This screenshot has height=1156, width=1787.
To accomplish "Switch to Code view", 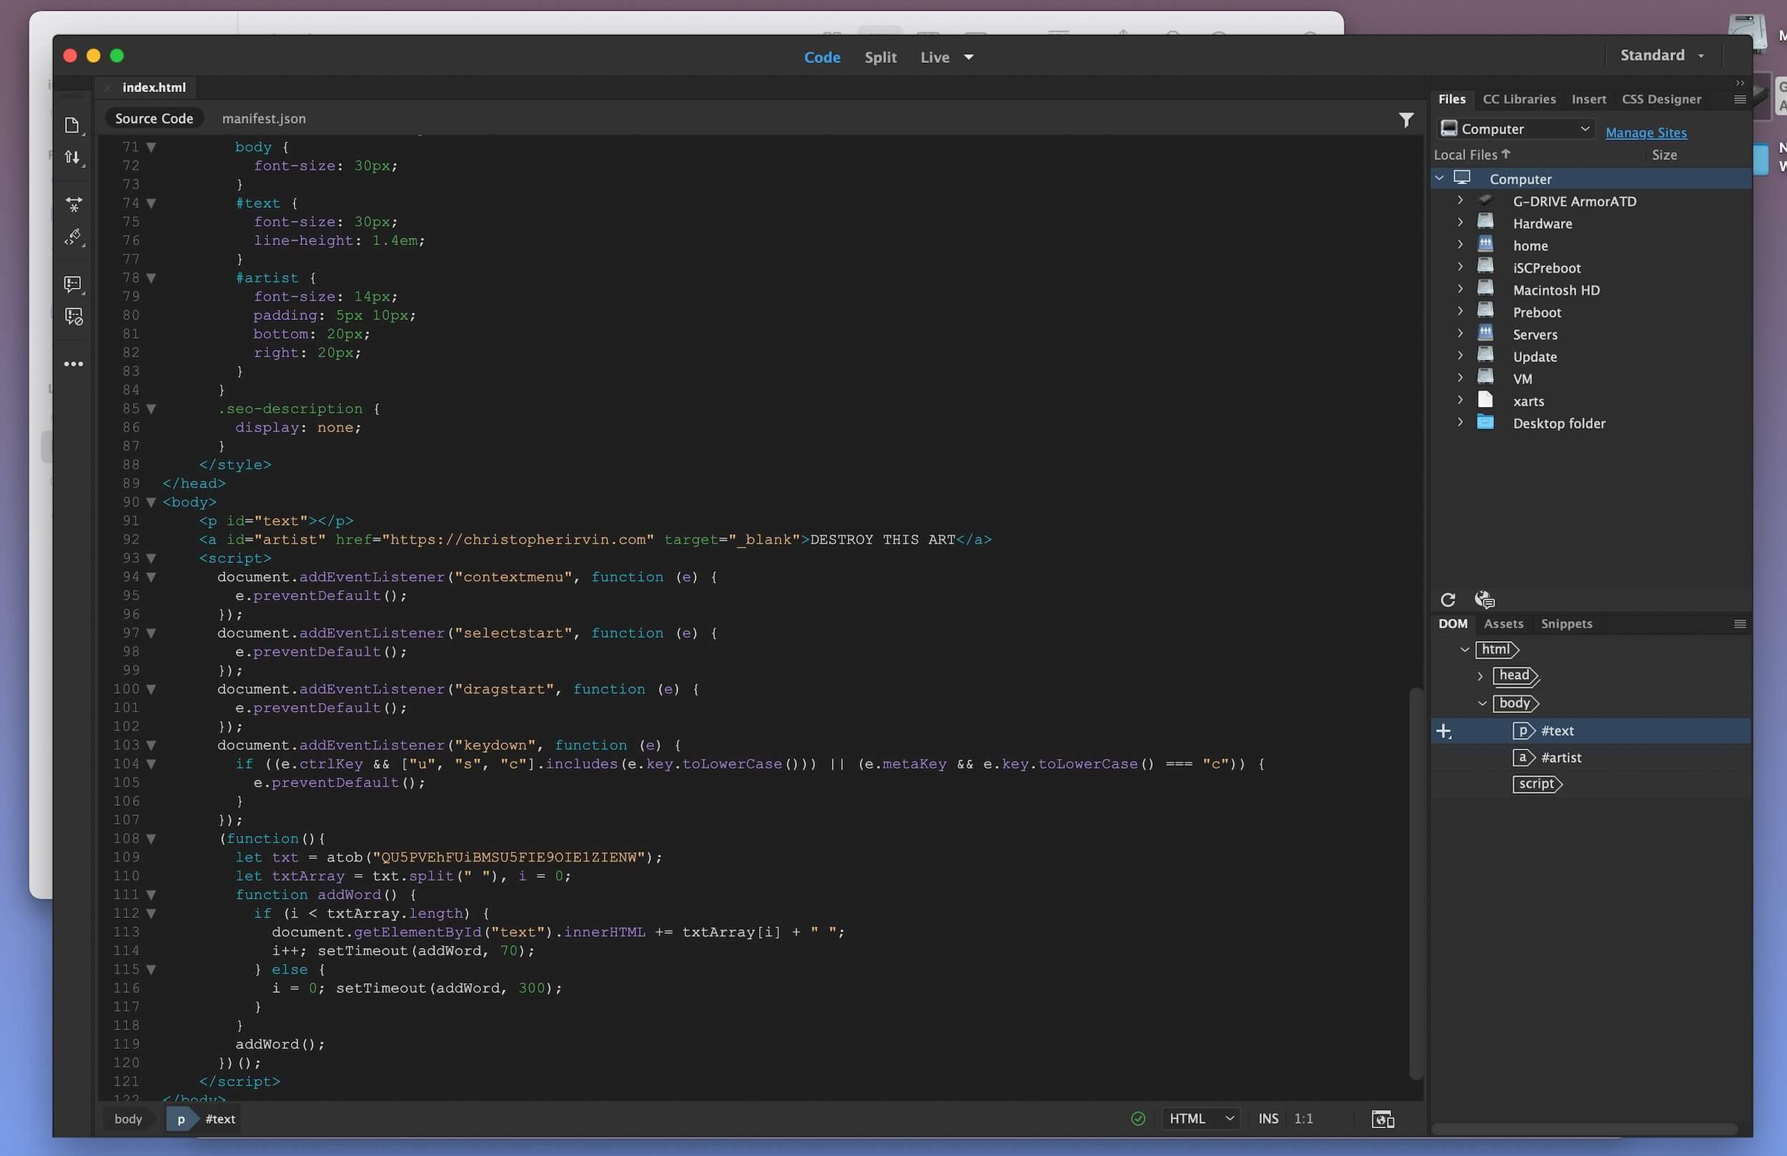I will click(821, 57).
